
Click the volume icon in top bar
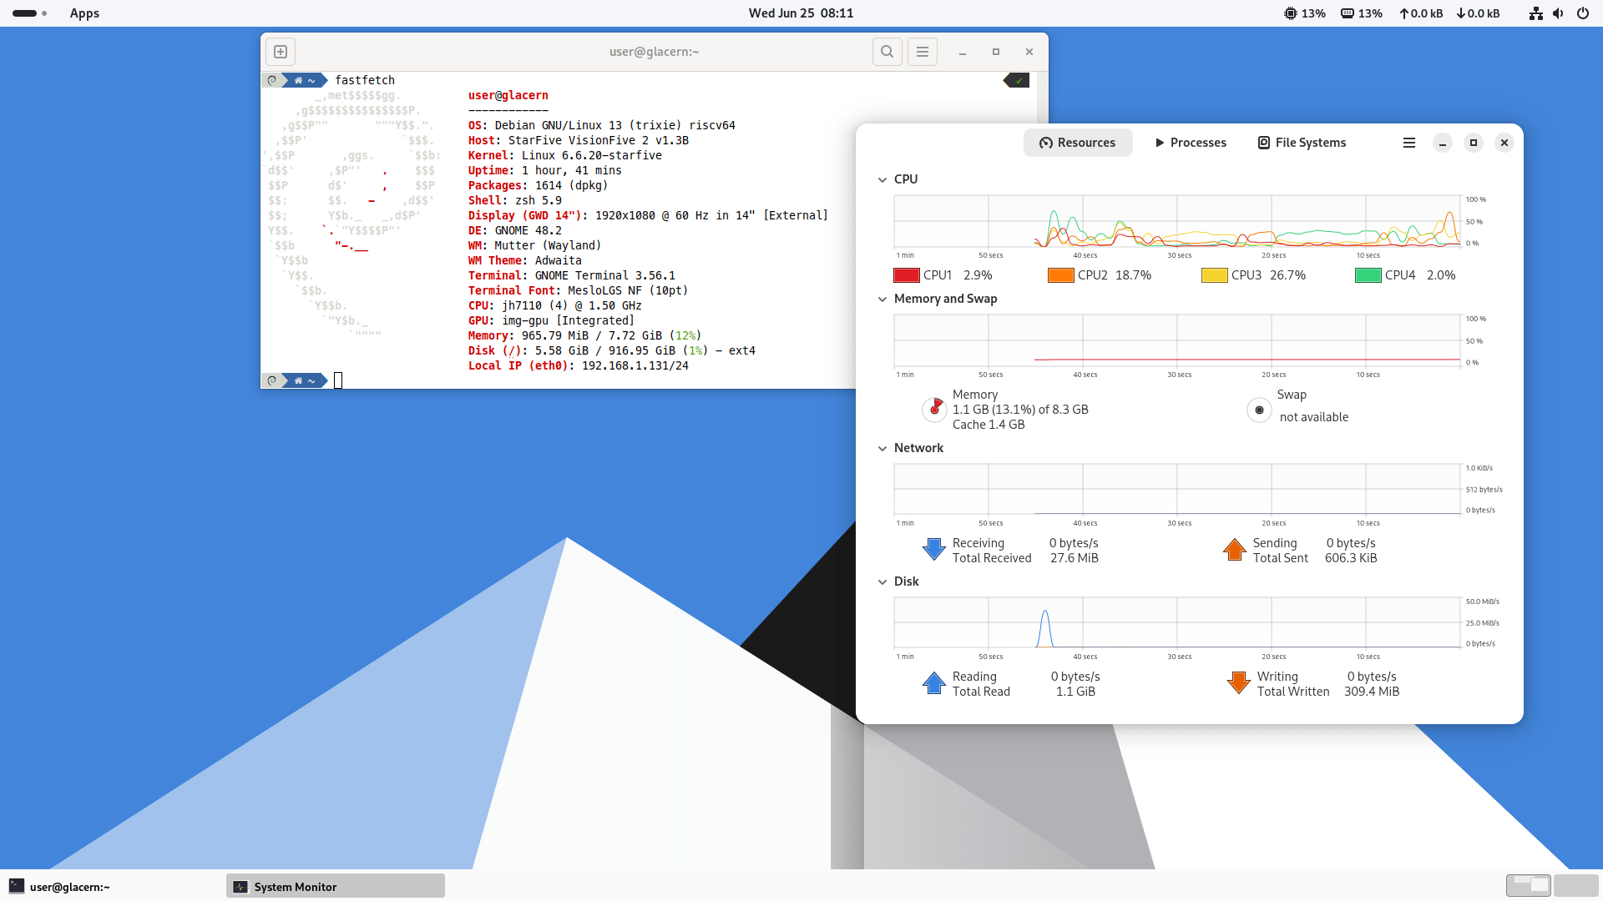pyautogui.click(x=1558, y=13)
